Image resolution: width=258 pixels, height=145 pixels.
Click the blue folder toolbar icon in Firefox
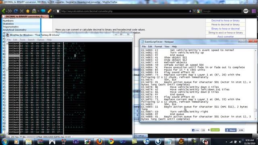pos(43,11)
